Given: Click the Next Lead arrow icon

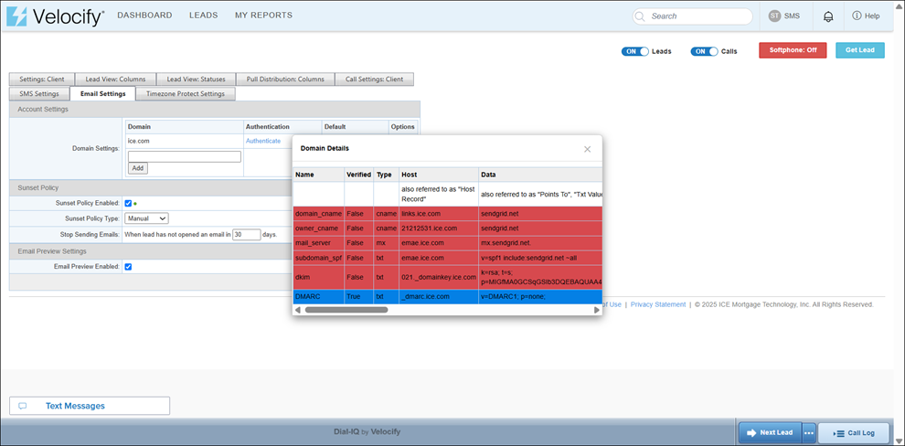Looking at the screenshot, I should [751, 432].
